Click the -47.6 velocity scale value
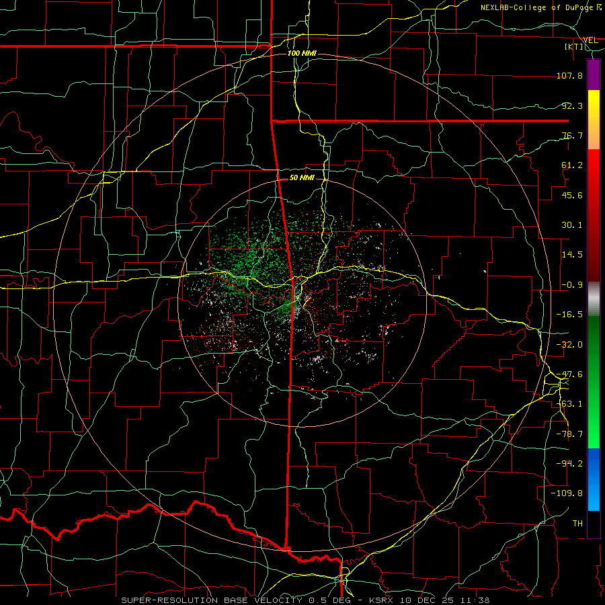The height and width of the screenshot is (605, 605). (x=569, y=374)
